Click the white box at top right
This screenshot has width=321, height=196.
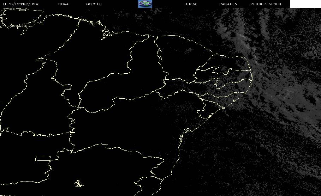pos(305,4)
